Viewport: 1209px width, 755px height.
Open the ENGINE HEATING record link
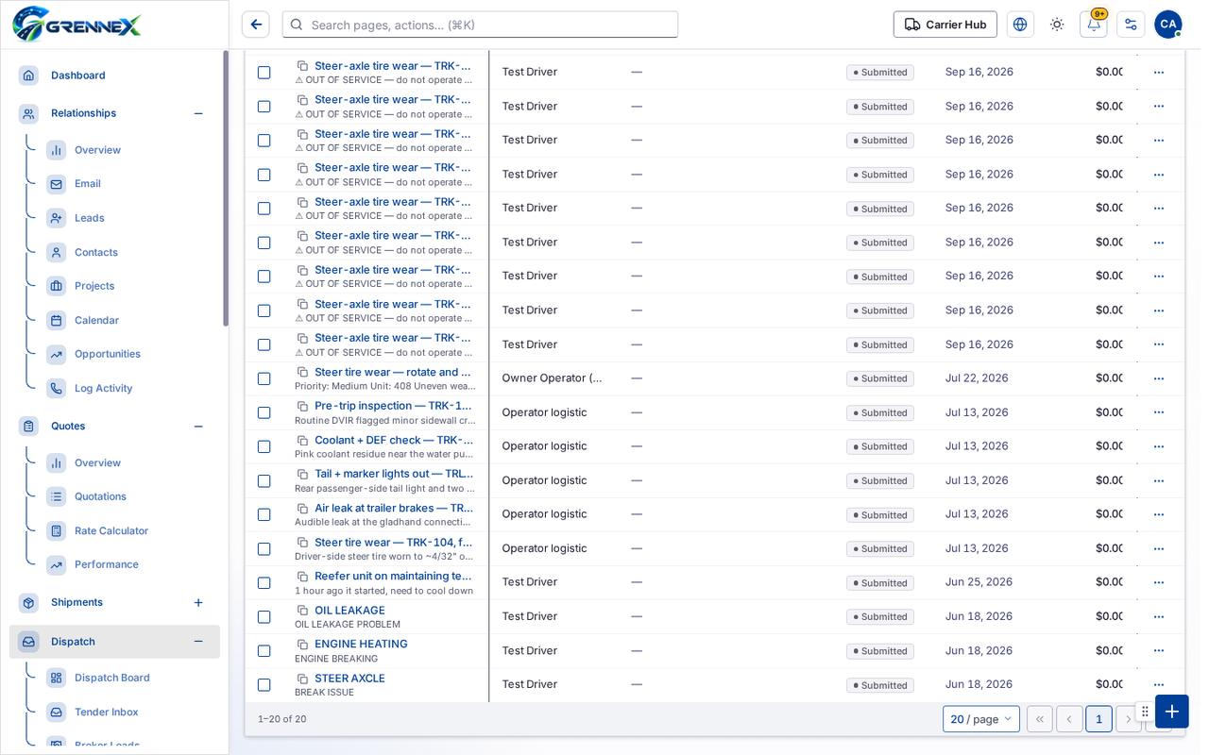pyautogui.click(x=361, y=645)
